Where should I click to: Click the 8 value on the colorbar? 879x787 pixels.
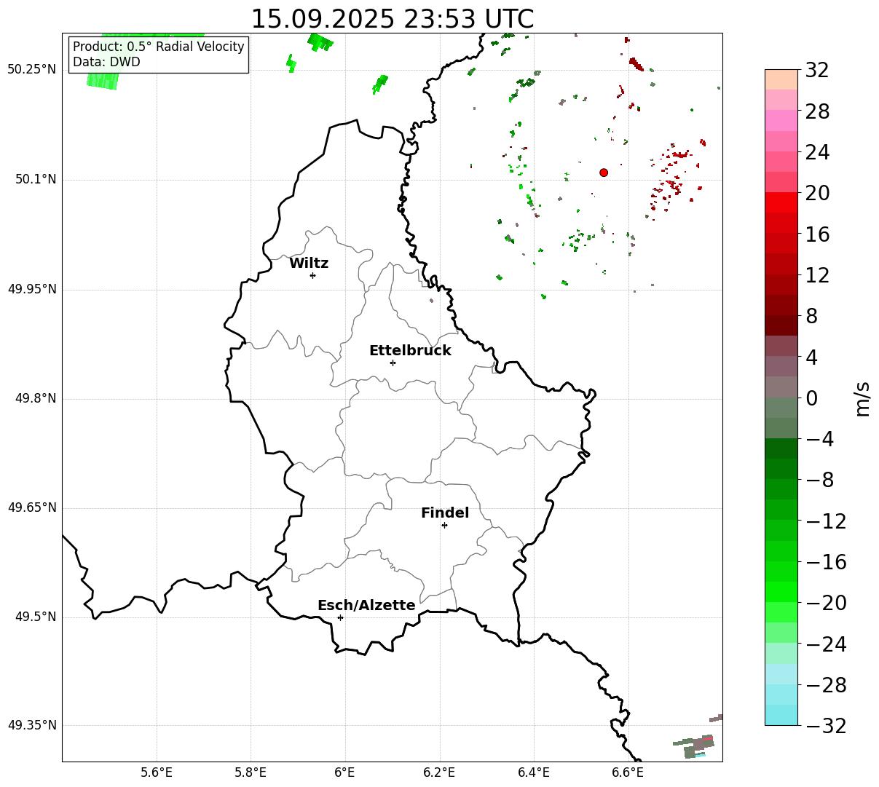(811, 317)
